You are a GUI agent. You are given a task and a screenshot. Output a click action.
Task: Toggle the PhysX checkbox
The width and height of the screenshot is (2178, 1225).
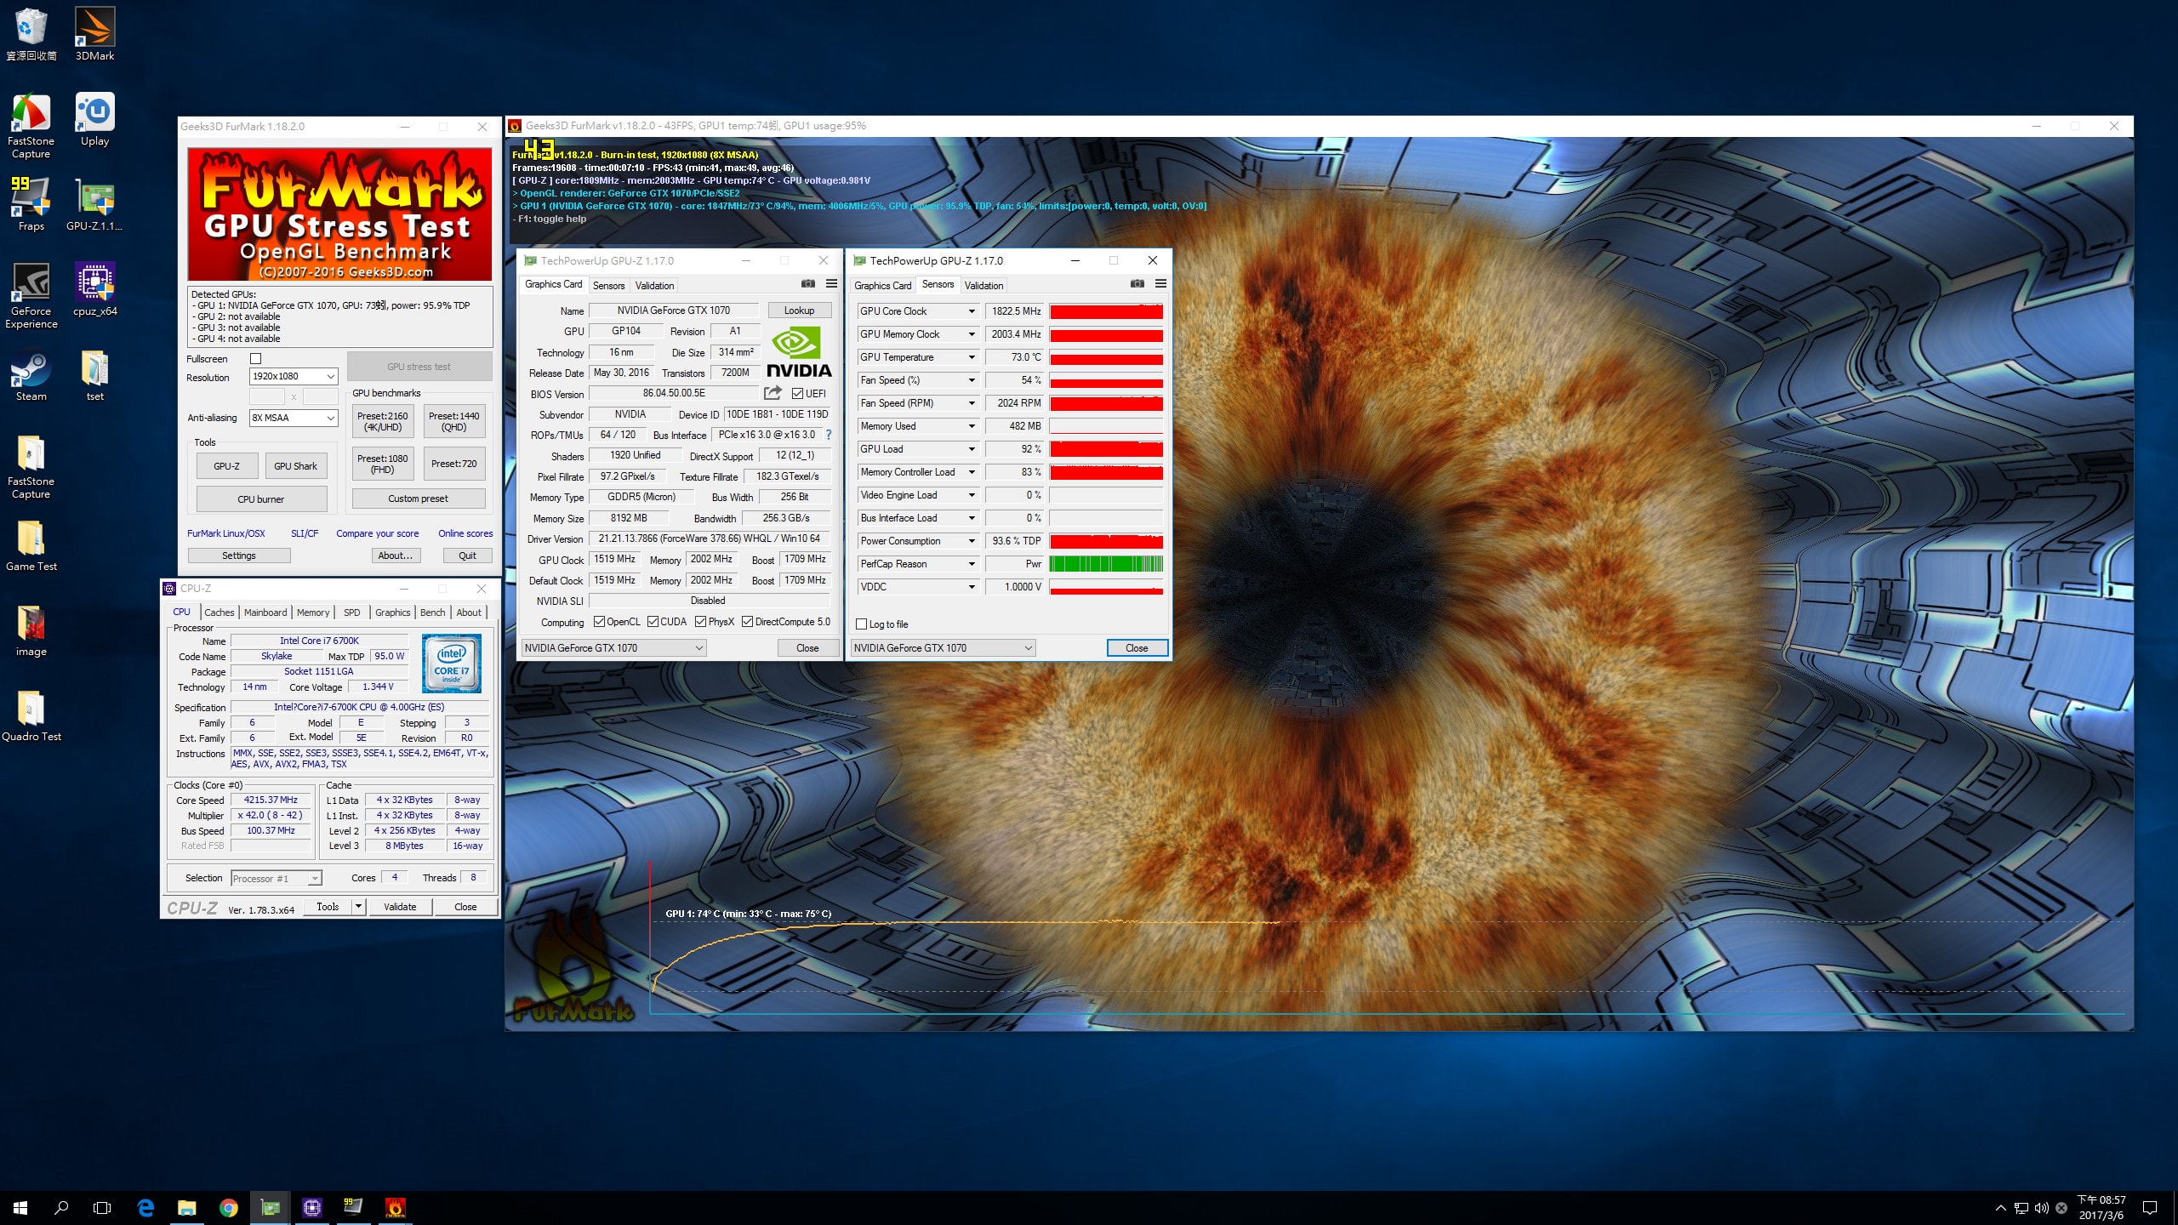point(700,622)
